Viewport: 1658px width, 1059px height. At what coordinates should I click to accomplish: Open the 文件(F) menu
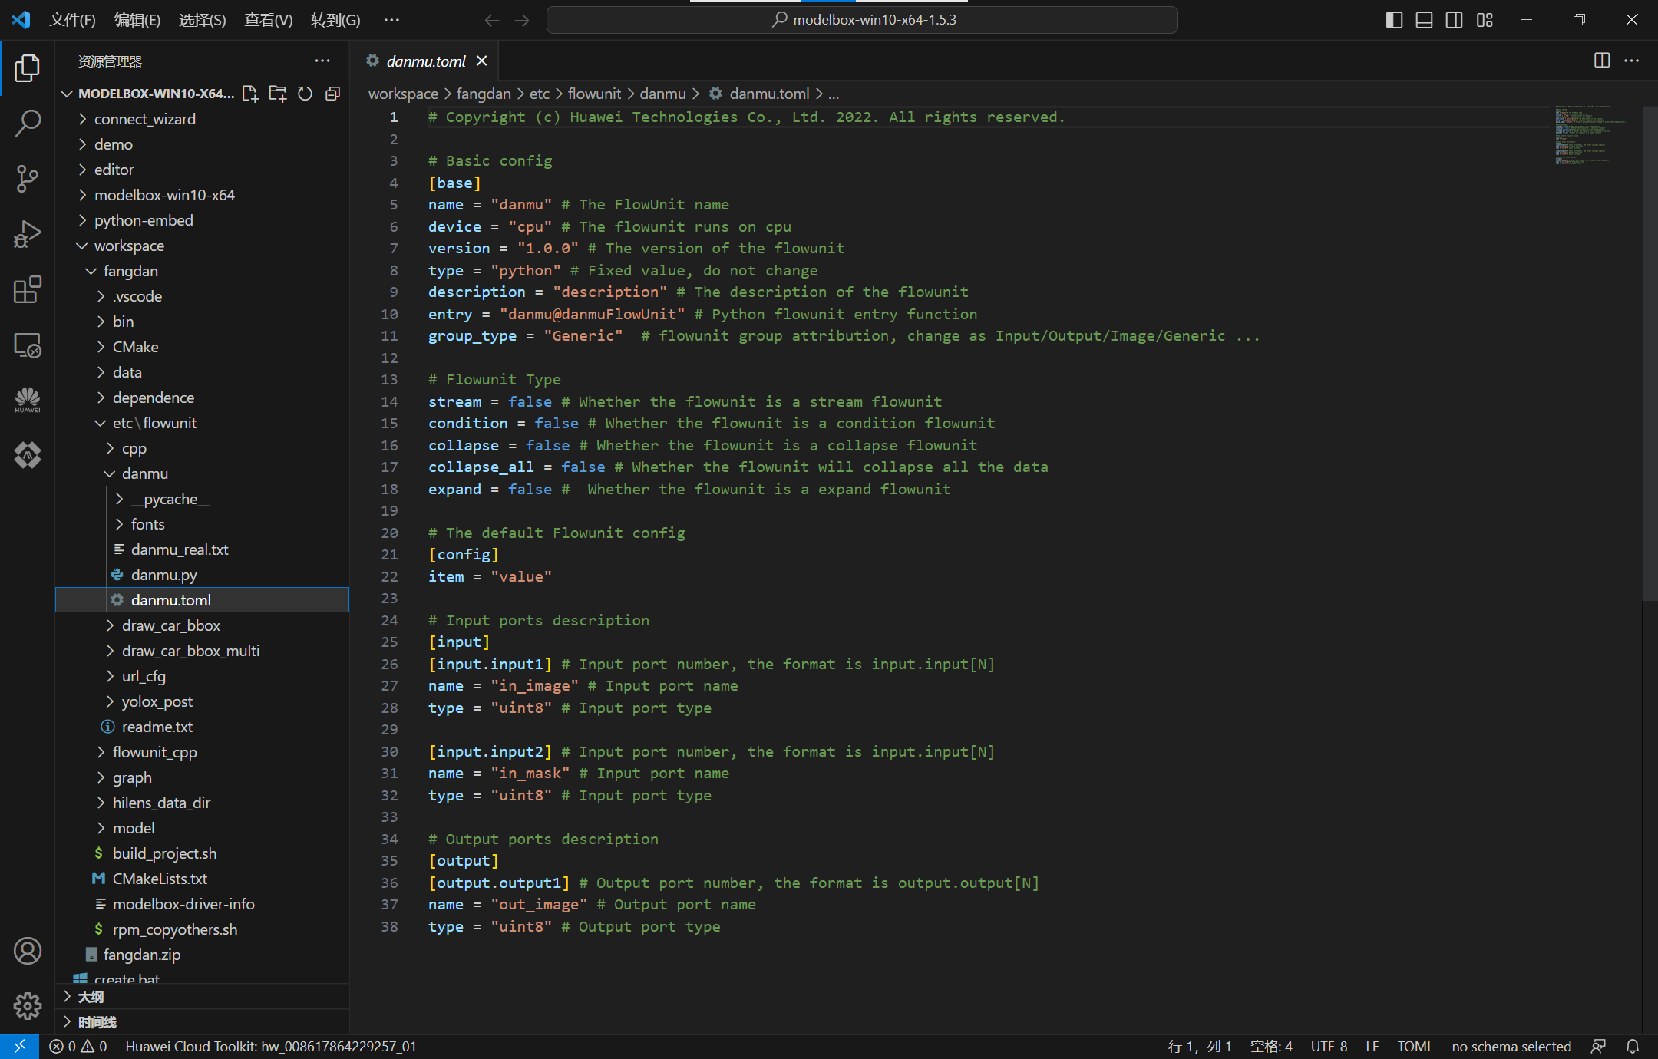tap(72, 20)
